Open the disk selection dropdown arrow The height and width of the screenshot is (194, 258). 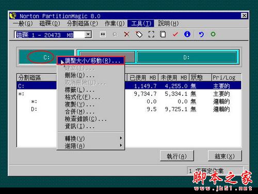(x=88, y=35)
